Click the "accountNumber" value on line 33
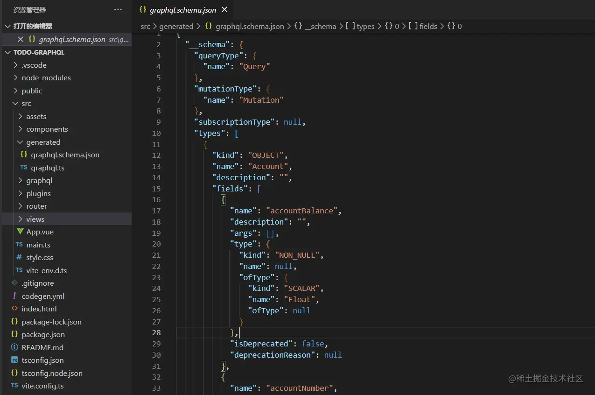 (x=299, y=388)
